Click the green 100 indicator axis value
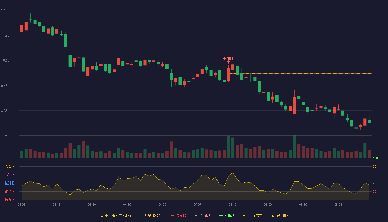The height and width of the screenshot is (222, 388). point(375,158)
